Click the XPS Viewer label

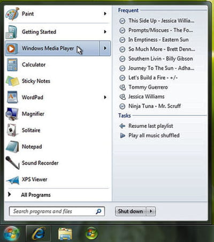click(x=34, y=179)
